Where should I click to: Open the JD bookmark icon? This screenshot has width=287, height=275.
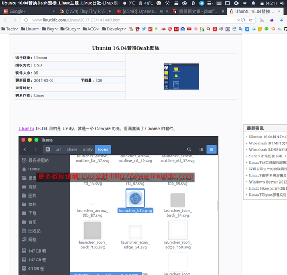(x=176, y=29)
